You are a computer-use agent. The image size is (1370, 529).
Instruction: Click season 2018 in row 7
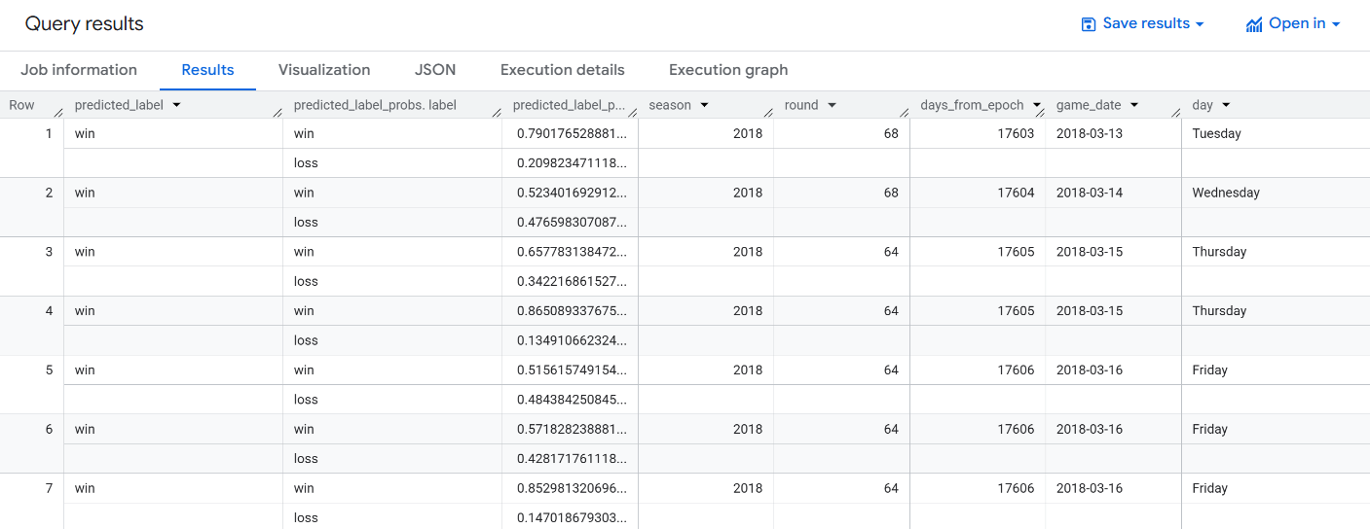(748, 489)
